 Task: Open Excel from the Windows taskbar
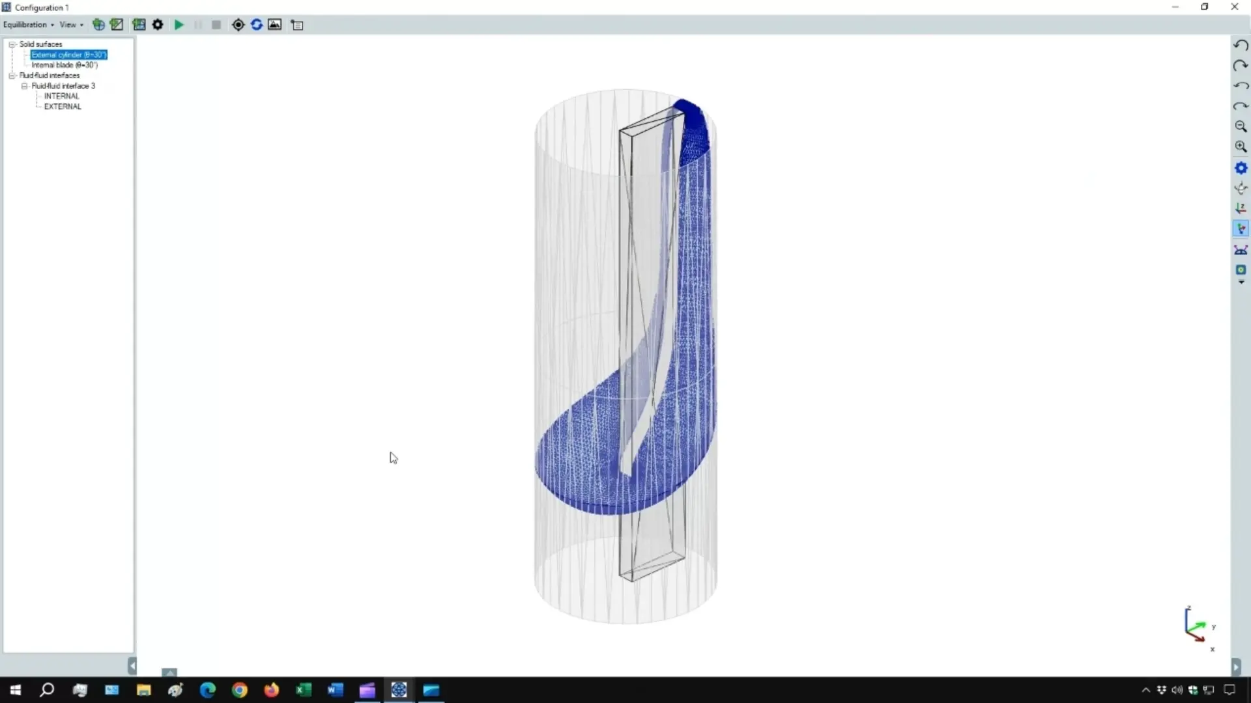304,690
